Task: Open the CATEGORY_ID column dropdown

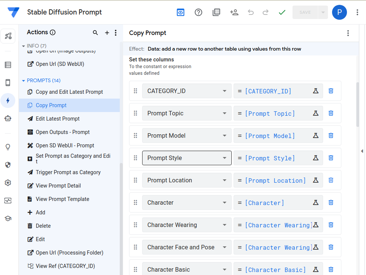Action: [187, 91]
